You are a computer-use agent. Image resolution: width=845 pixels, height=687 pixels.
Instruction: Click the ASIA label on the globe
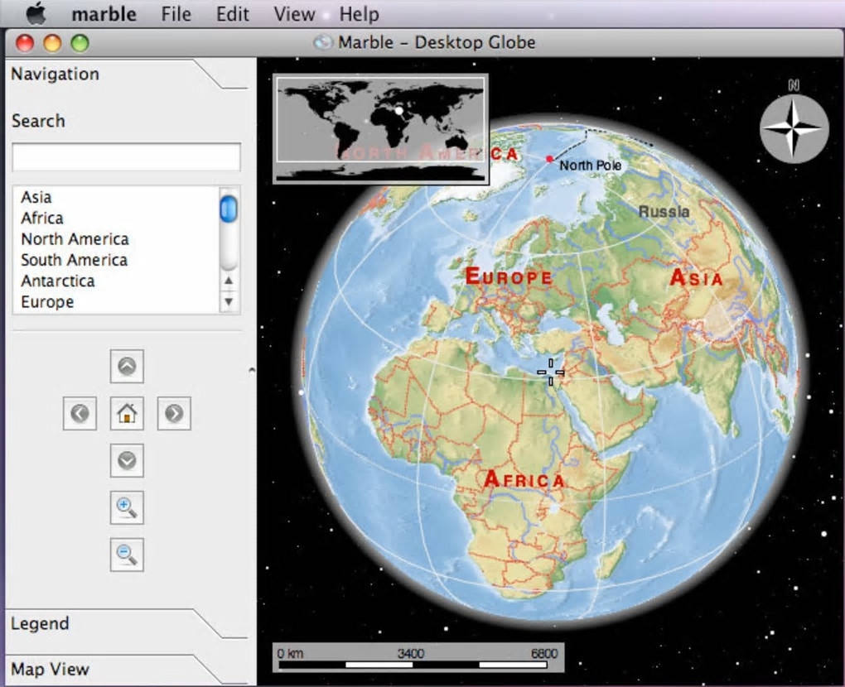[696, 278]
